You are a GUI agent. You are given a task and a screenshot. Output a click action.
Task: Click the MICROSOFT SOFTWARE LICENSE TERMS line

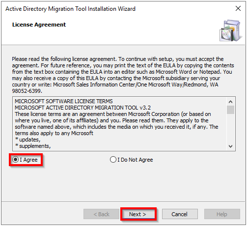coord(64,101)
